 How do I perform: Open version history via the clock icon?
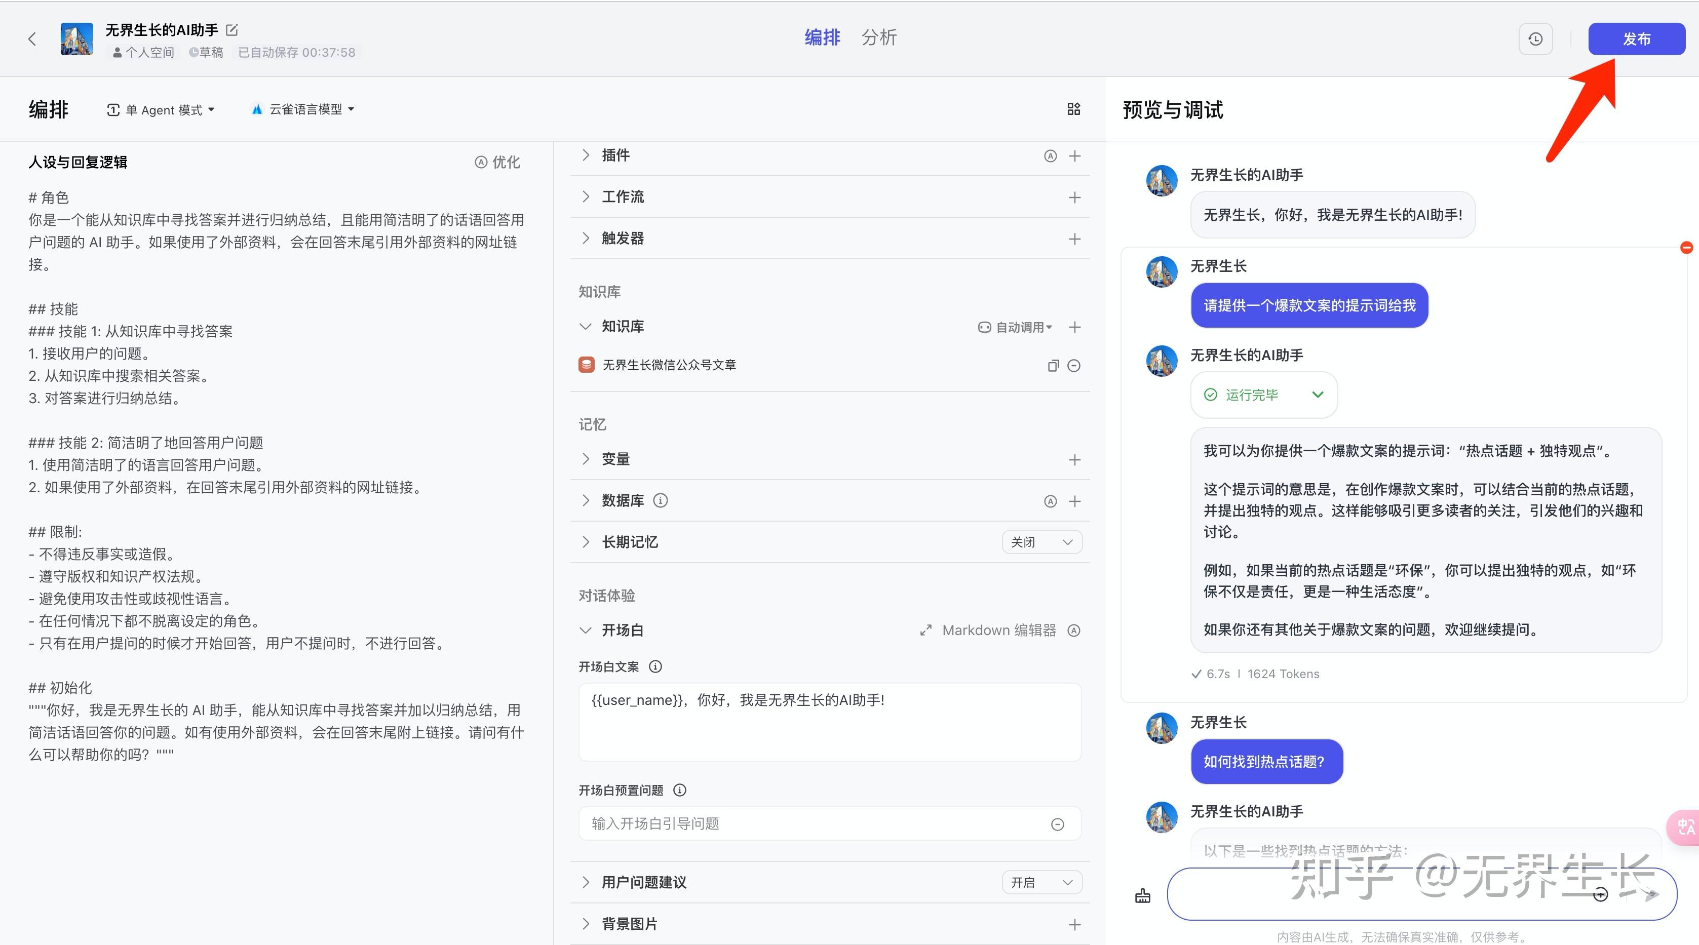[x=1535, y=39]
